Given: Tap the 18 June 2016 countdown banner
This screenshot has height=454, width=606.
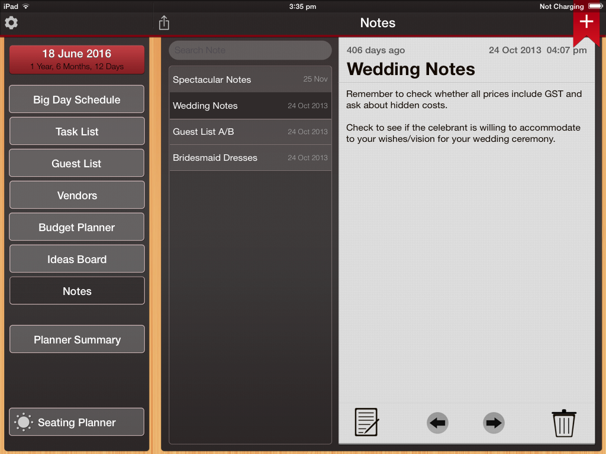Looking at the screenshot, I should click(77, 60).
